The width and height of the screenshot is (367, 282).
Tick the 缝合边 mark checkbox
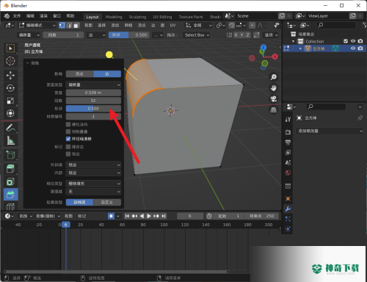coord(68,147)
